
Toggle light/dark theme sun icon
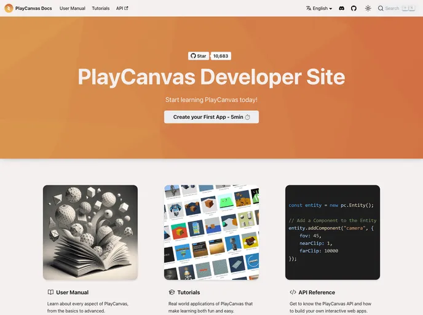pos(368,9)
